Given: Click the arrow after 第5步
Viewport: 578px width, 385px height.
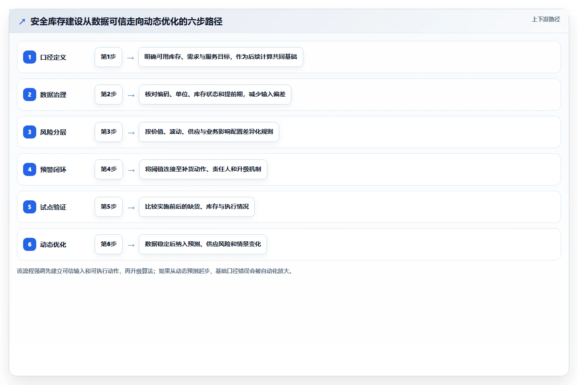Looking at the screenshot, I should pyautogui.click(x=131, y=207).
